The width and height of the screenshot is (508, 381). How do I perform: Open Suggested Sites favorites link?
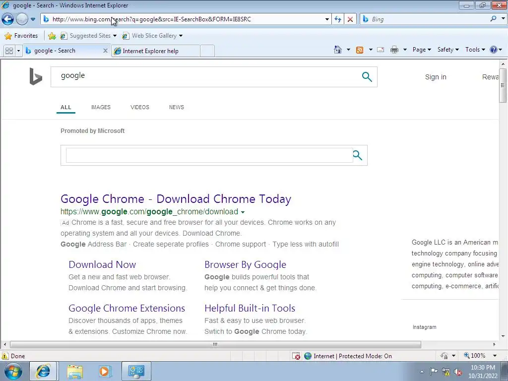point(86,36)
